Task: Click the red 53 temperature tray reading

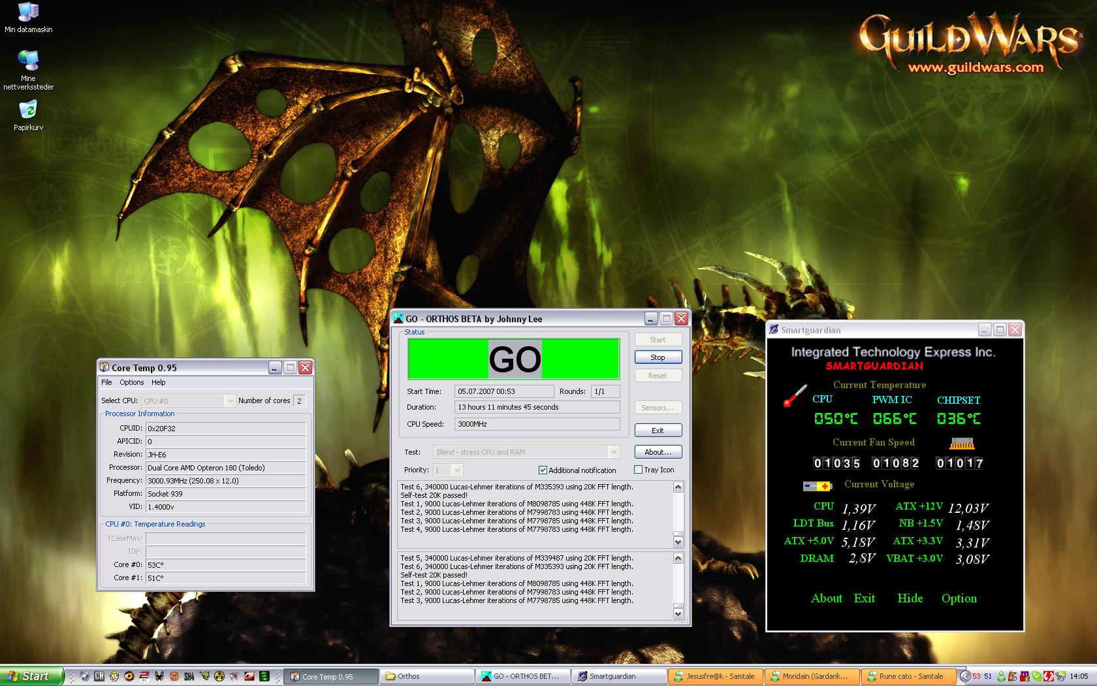Action: tap(976, 676)
